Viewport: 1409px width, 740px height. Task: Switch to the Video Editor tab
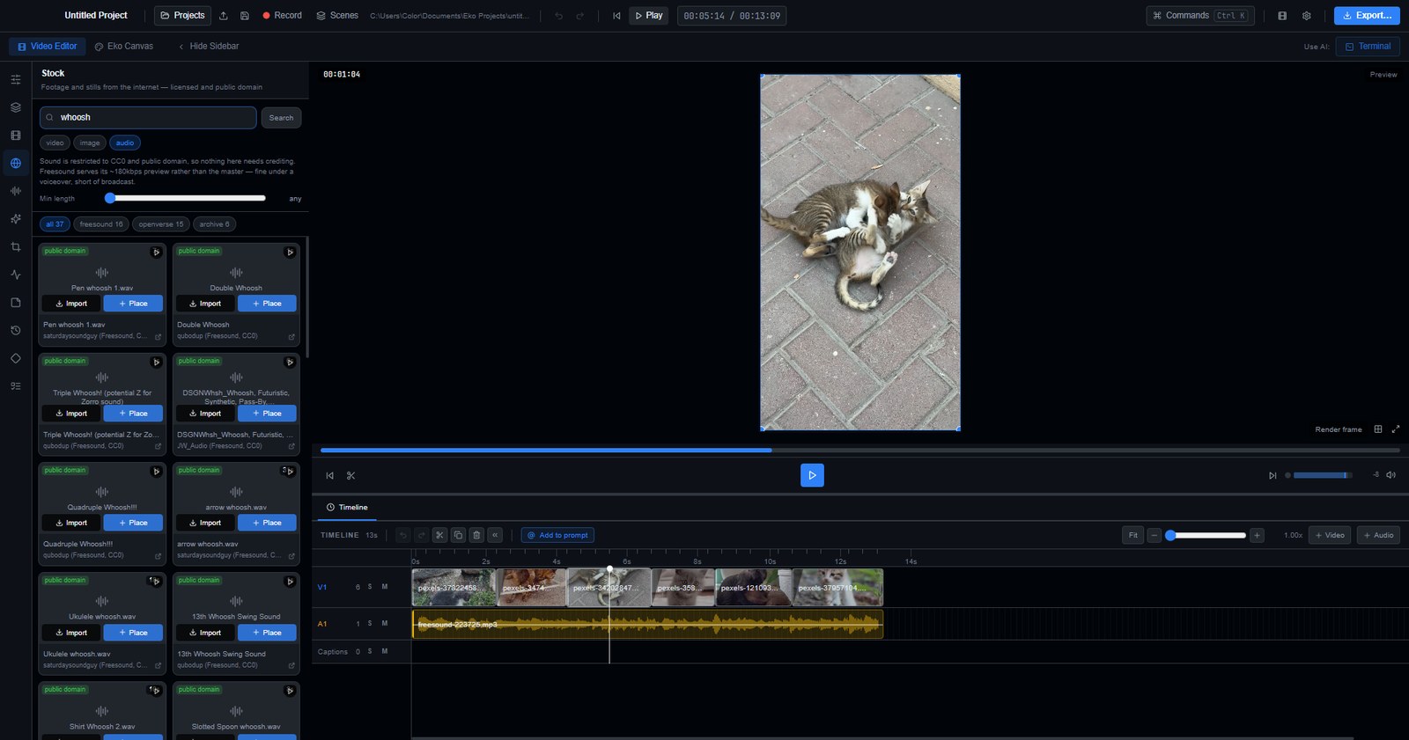coord(48,47)
